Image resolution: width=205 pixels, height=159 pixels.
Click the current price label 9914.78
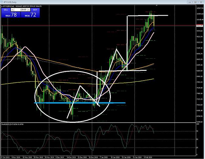click(x=200, y=26)
